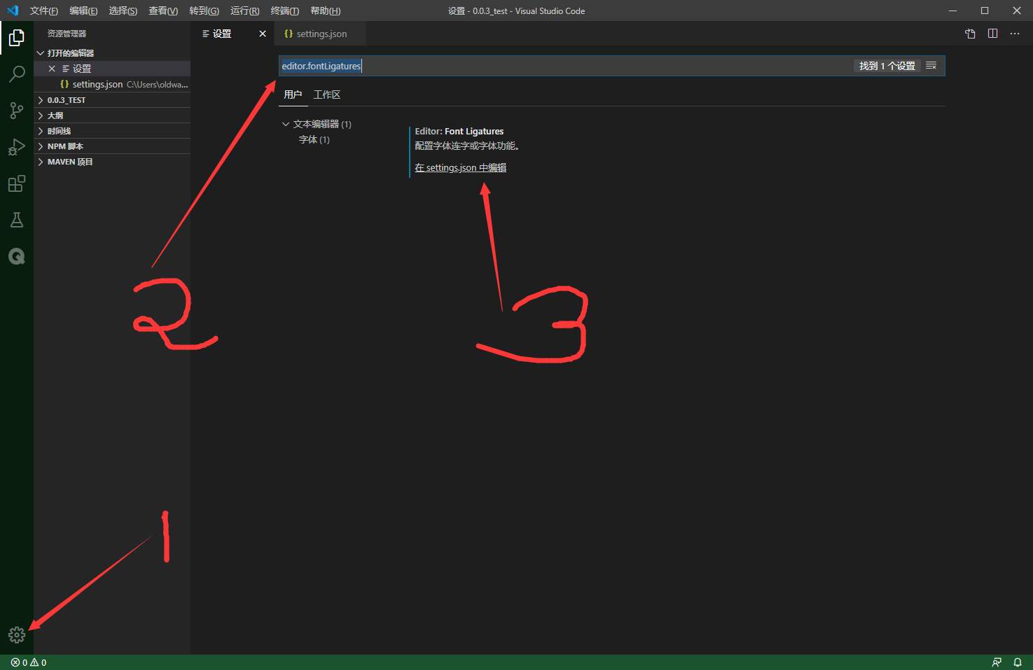Image resolution: width=1033 pixels, height=670 pixels.
Task: Click 配置字体连字或字体功能 description text
Action: tap(466, 146)
